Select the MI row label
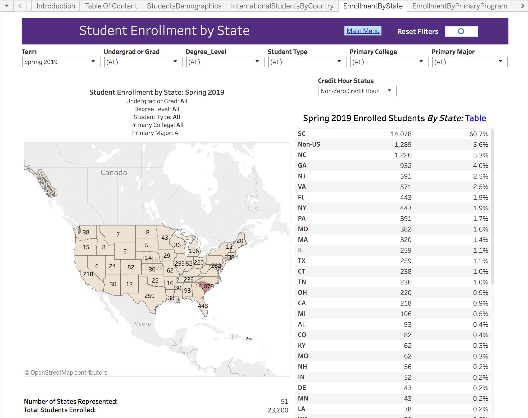The image size is (528, 418). 302,314
